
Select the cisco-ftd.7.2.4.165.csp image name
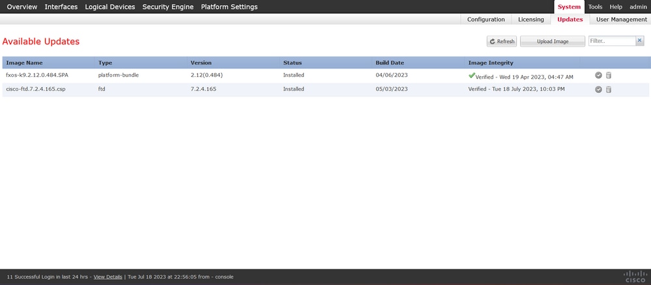pyautogui.click(x=36, y=88)
